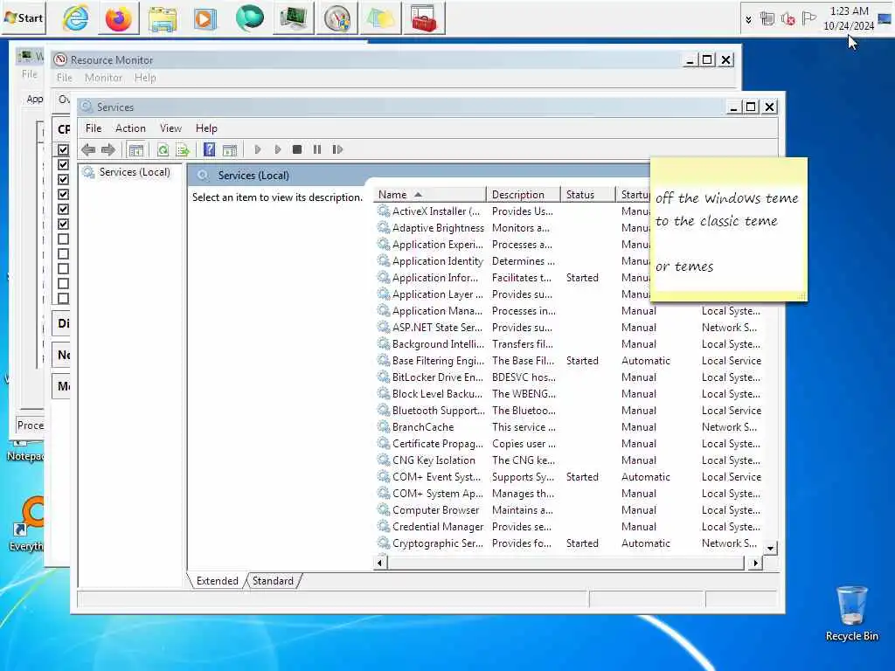Click the Pause Service icon
This screenshot has height=671, width=895.
coord(316,149)
